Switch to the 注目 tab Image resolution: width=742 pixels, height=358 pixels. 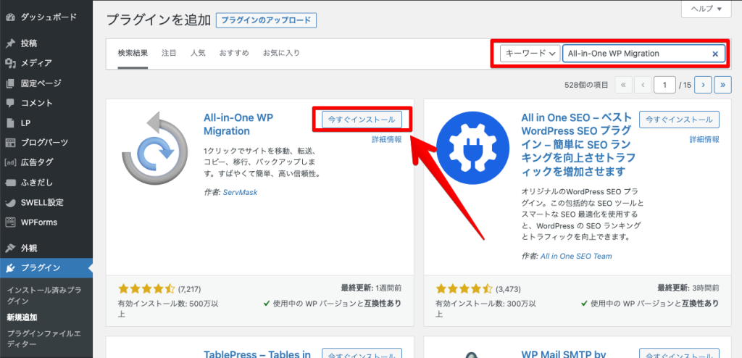(169, 53)
